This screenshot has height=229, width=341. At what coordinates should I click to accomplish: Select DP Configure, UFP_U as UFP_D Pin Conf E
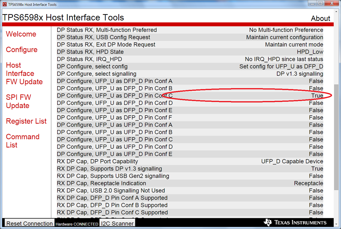190,154
